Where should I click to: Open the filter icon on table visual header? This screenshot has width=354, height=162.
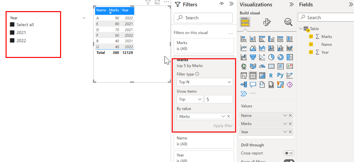148,2
